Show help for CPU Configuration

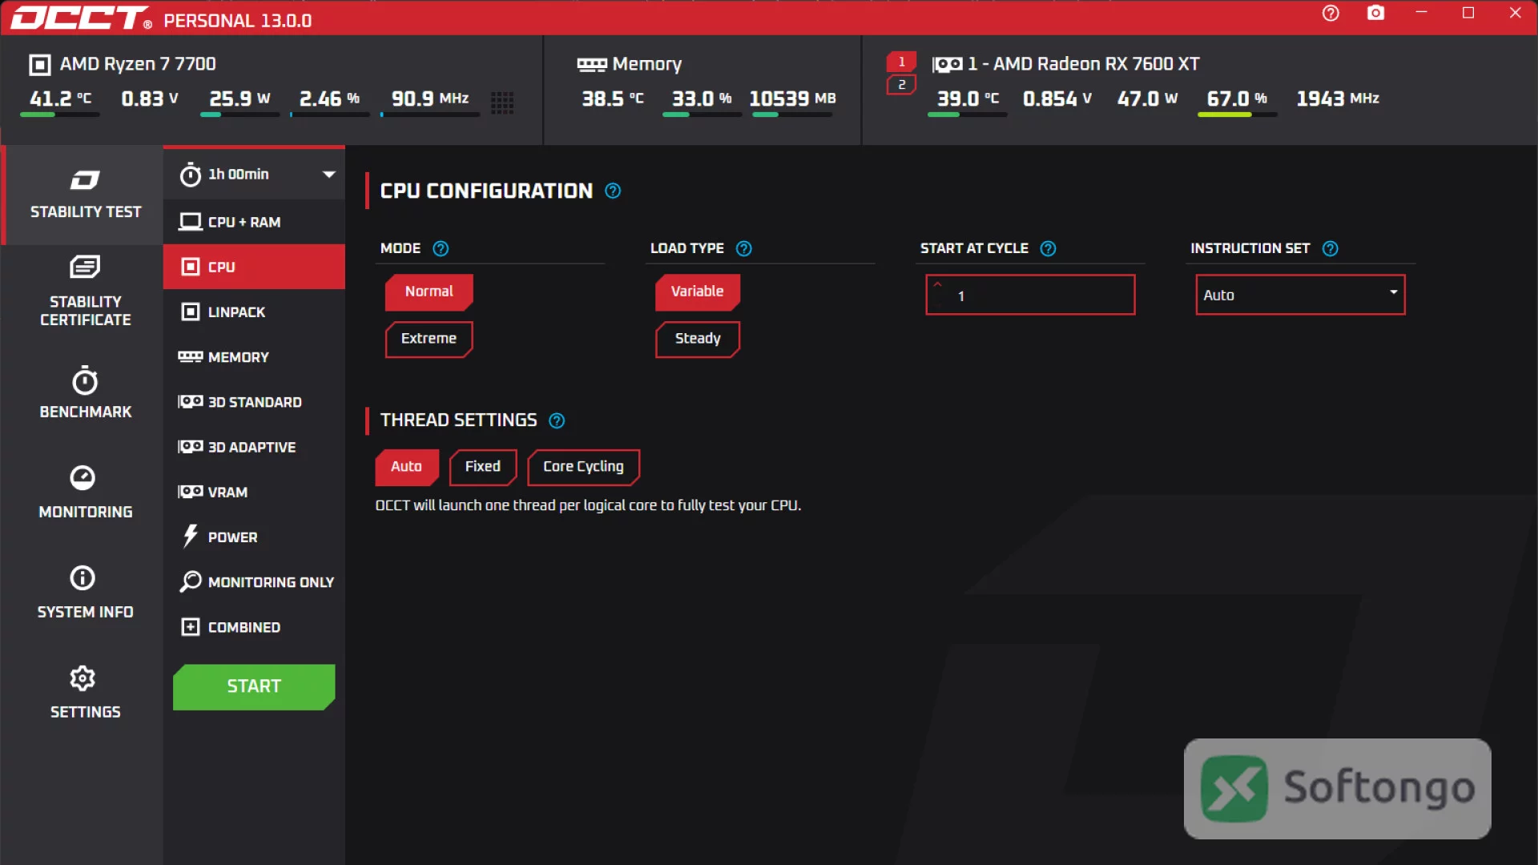coord(613,191)
